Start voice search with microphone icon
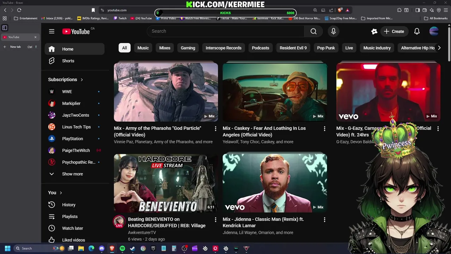Viewport: 451px width, 254px height. (333, 31)
